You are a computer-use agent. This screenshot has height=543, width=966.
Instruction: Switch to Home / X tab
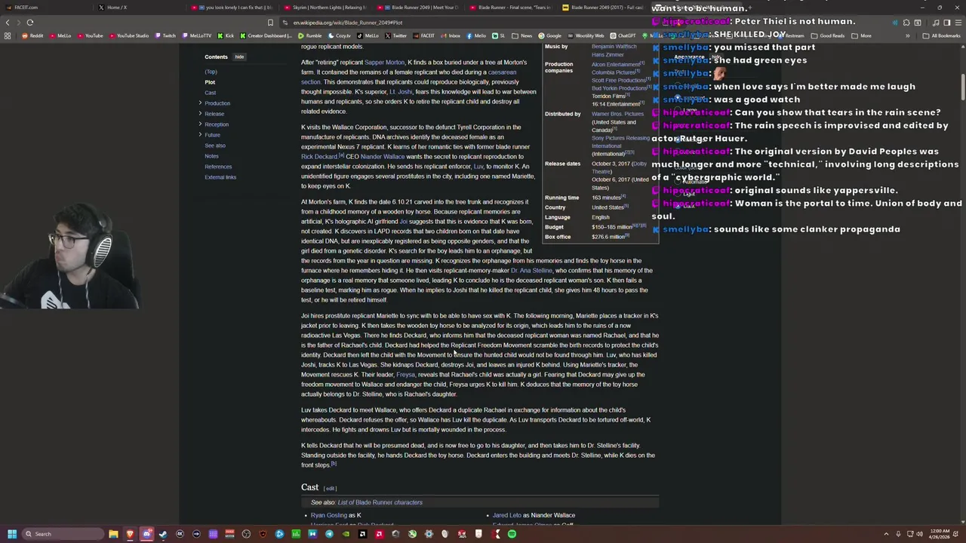(140, 8)
